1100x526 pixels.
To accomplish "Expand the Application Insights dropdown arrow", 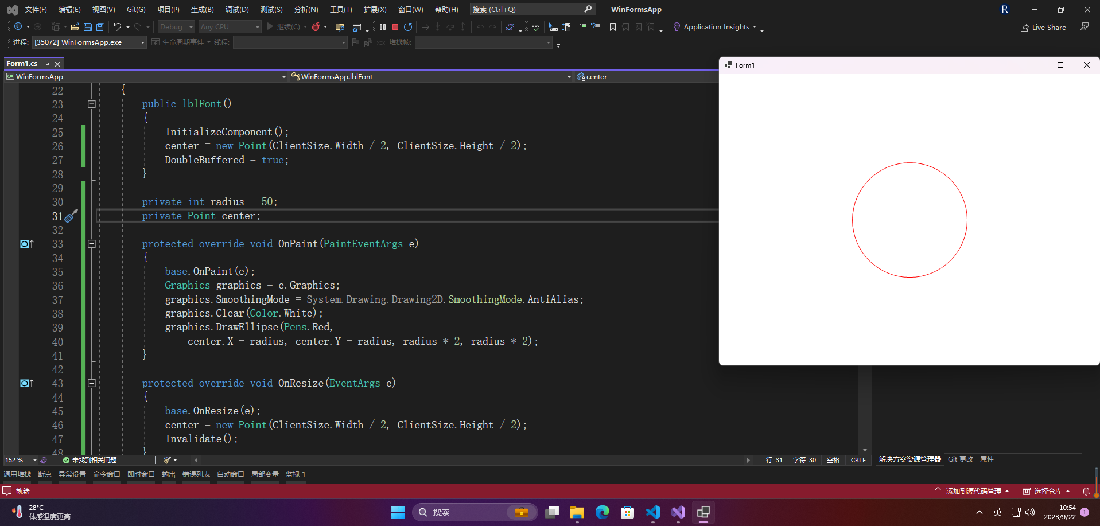I will 755,27.
